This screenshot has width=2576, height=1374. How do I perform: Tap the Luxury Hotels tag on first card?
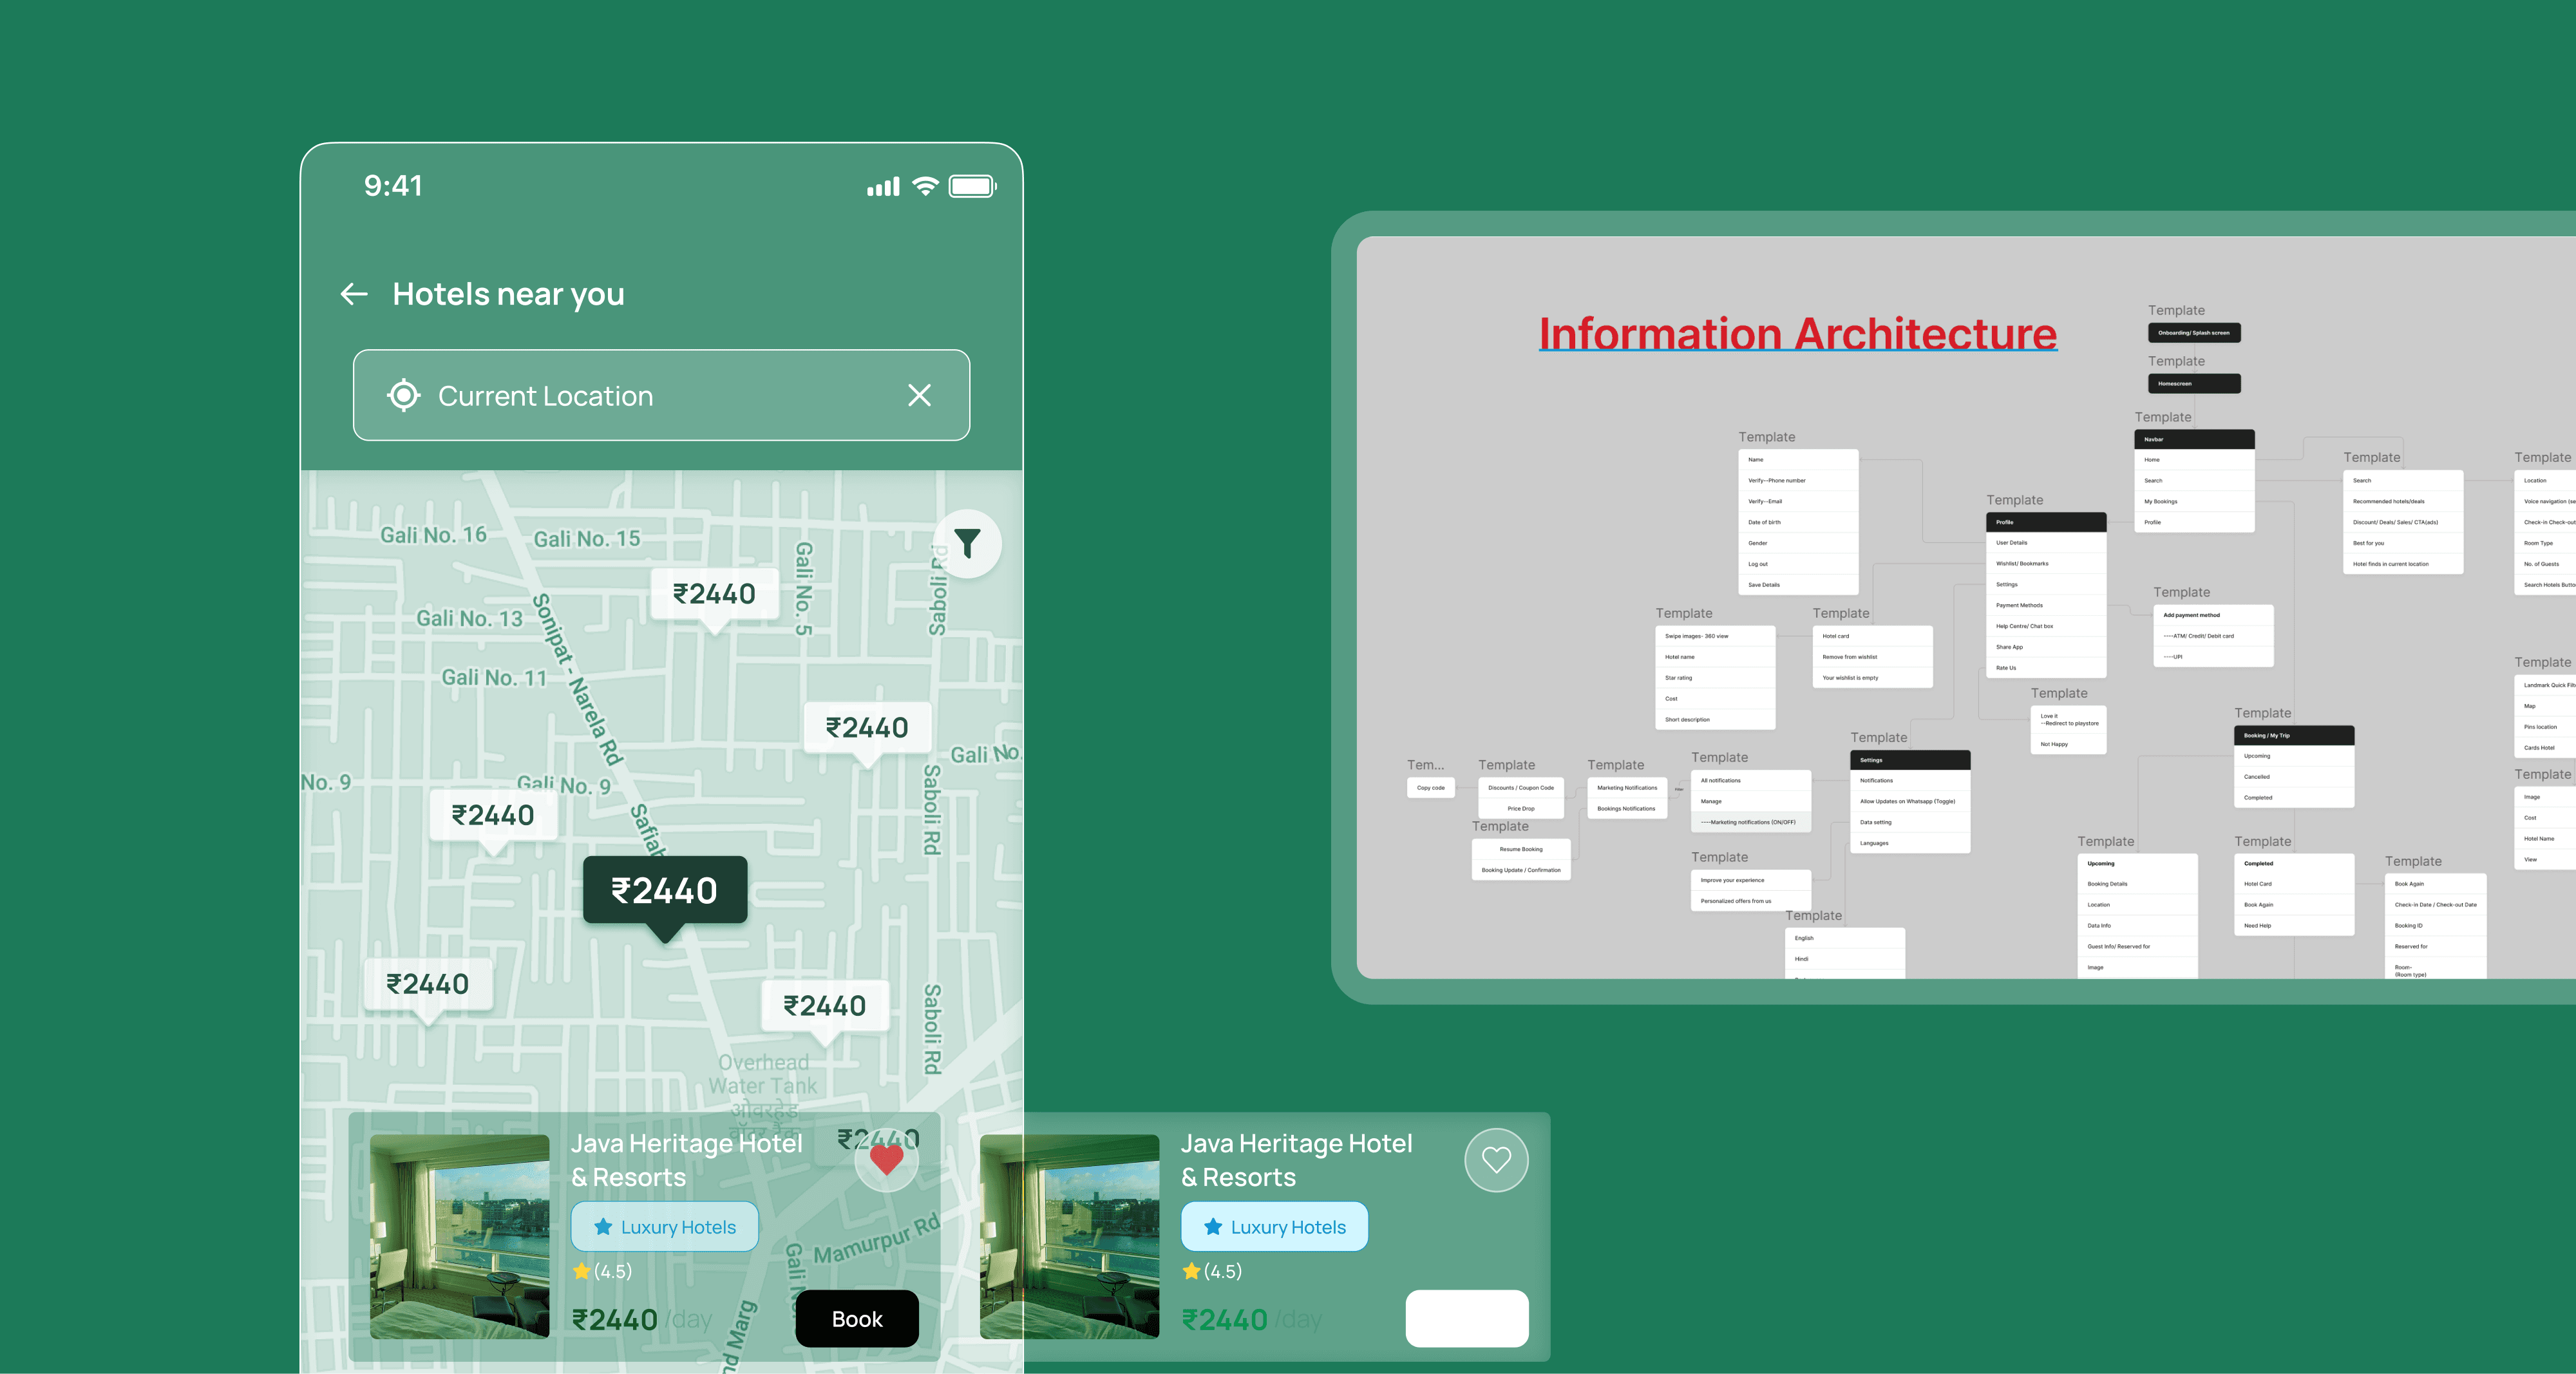point(665,1227)
